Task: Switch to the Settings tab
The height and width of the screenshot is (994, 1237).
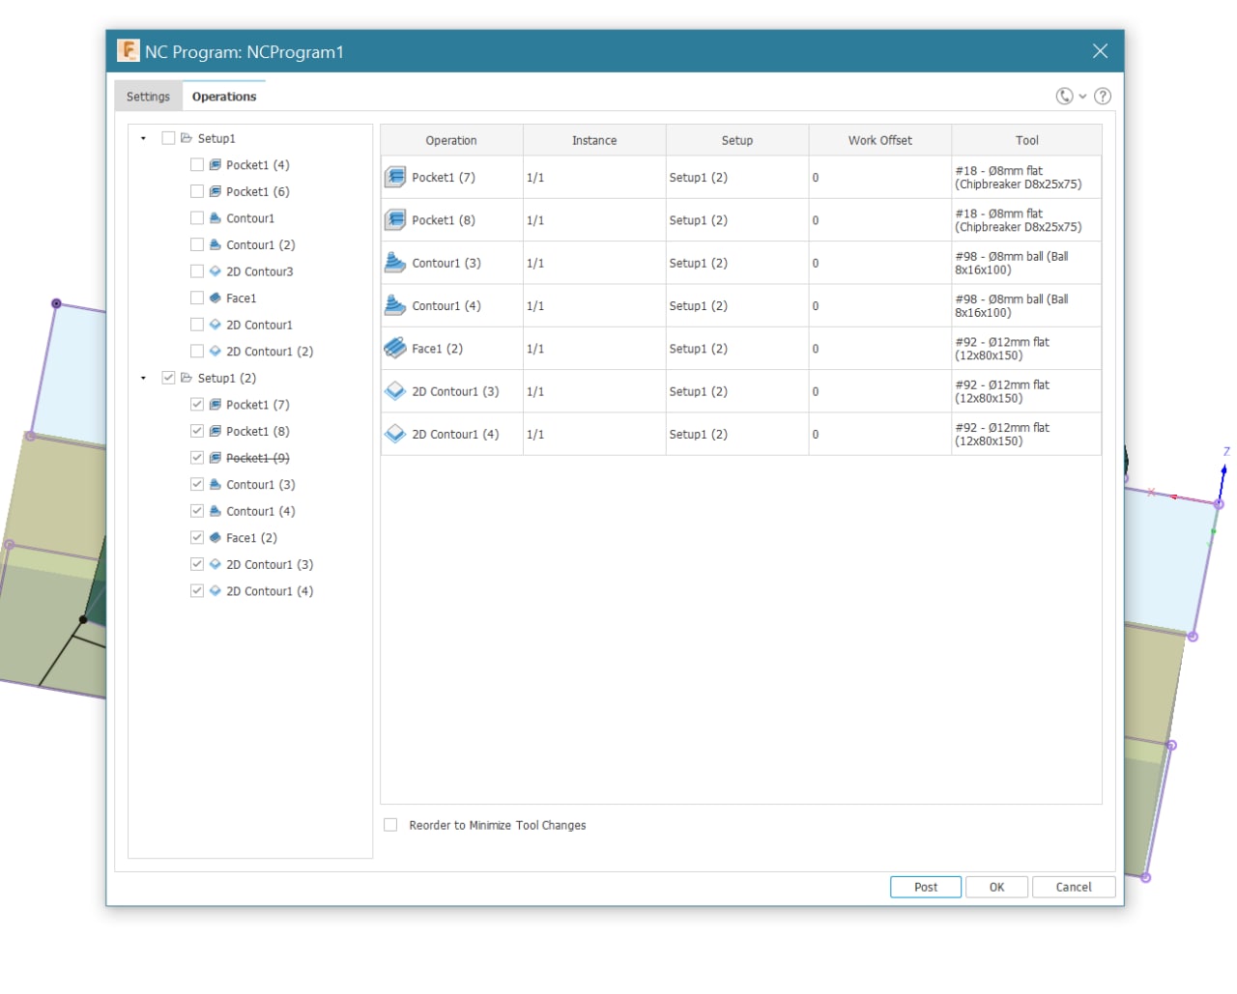Action: point(148,97)
